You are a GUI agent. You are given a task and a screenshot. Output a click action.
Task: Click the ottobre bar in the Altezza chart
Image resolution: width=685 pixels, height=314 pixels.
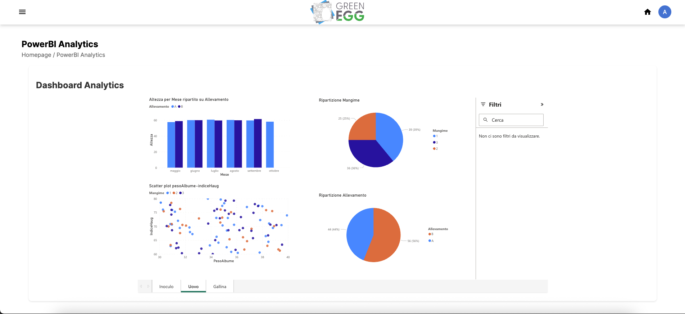[270, 144]
